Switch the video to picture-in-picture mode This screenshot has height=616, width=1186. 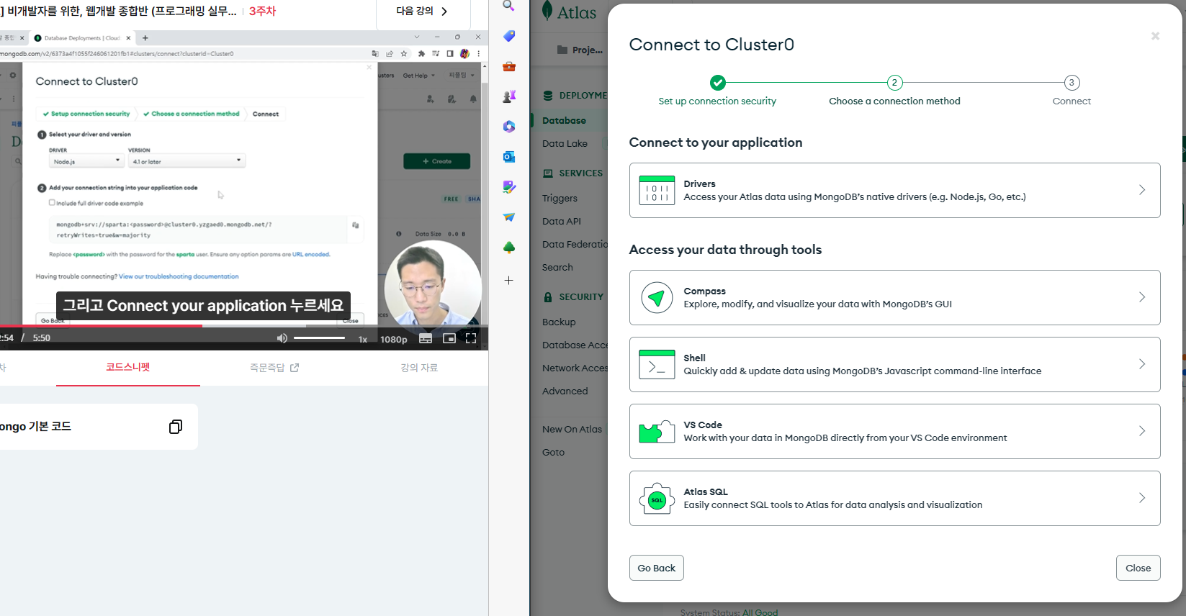click(449, 338)
